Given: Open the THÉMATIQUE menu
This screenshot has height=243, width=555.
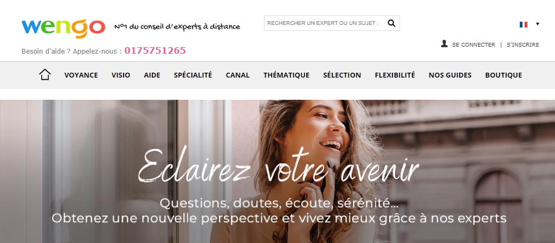Looking at the screenshot, I should 286,75.
